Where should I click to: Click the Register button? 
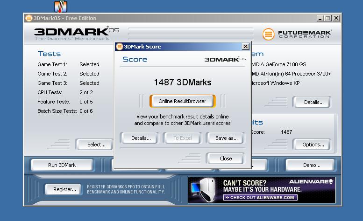tap(64, 189)
